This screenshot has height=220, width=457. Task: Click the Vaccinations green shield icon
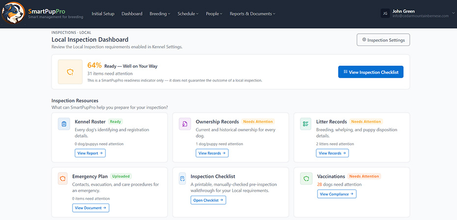[x=306, y=178]
